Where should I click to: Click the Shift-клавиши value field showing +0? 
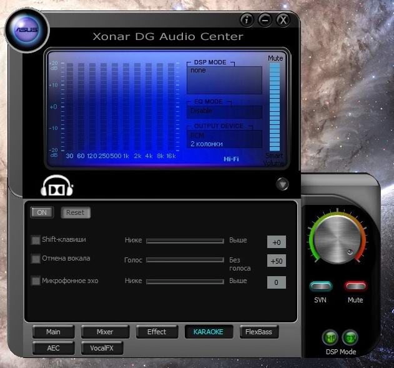coord(276,242)
